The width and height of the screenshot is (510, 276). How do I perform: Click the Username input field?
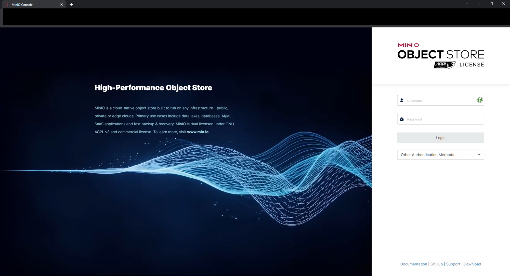click(440, 100)
